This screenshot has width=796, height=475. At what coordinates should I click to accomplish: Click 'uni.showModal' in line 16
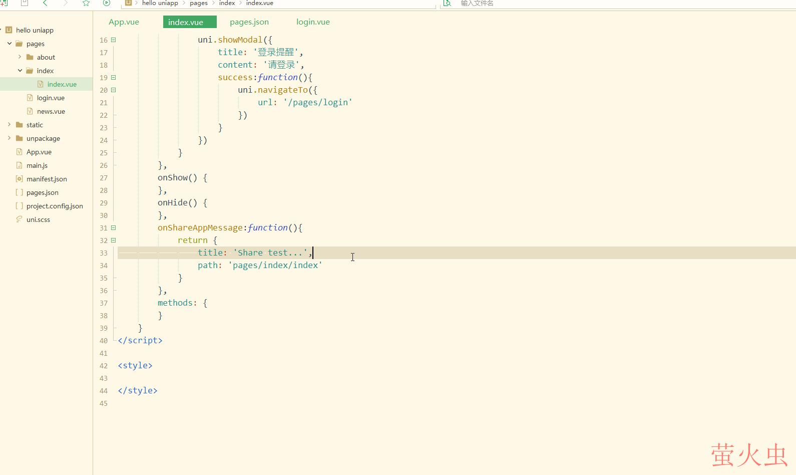(x=230, y=40)
